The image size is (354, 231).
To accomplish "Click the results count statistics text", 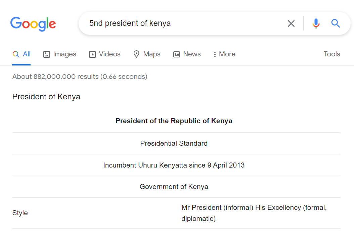I will click(80, 77).
